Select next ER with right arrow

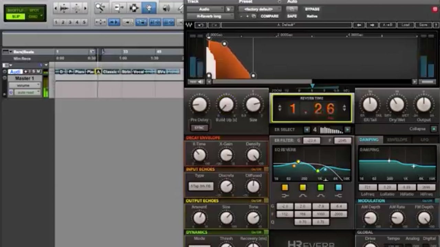point(348,130)
